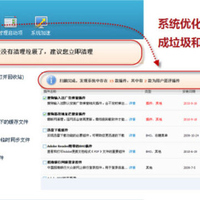The width and height of the screenshot is (200, 200).
Task: Open the 管理启动项 toolbar icon
Action: pos(11,26)
